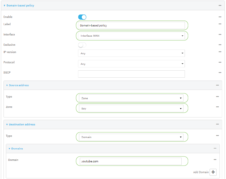Screen dimensions: 226x179
Task: Open the Source address Type dropdown set to Zone
Action: [131, 98]
